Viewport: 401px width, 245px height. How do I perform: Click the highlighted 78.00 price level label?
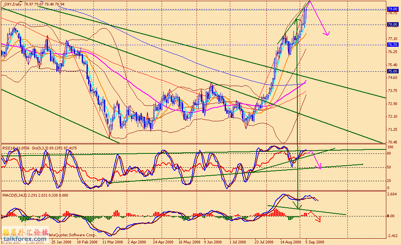(x=393, y=25)
